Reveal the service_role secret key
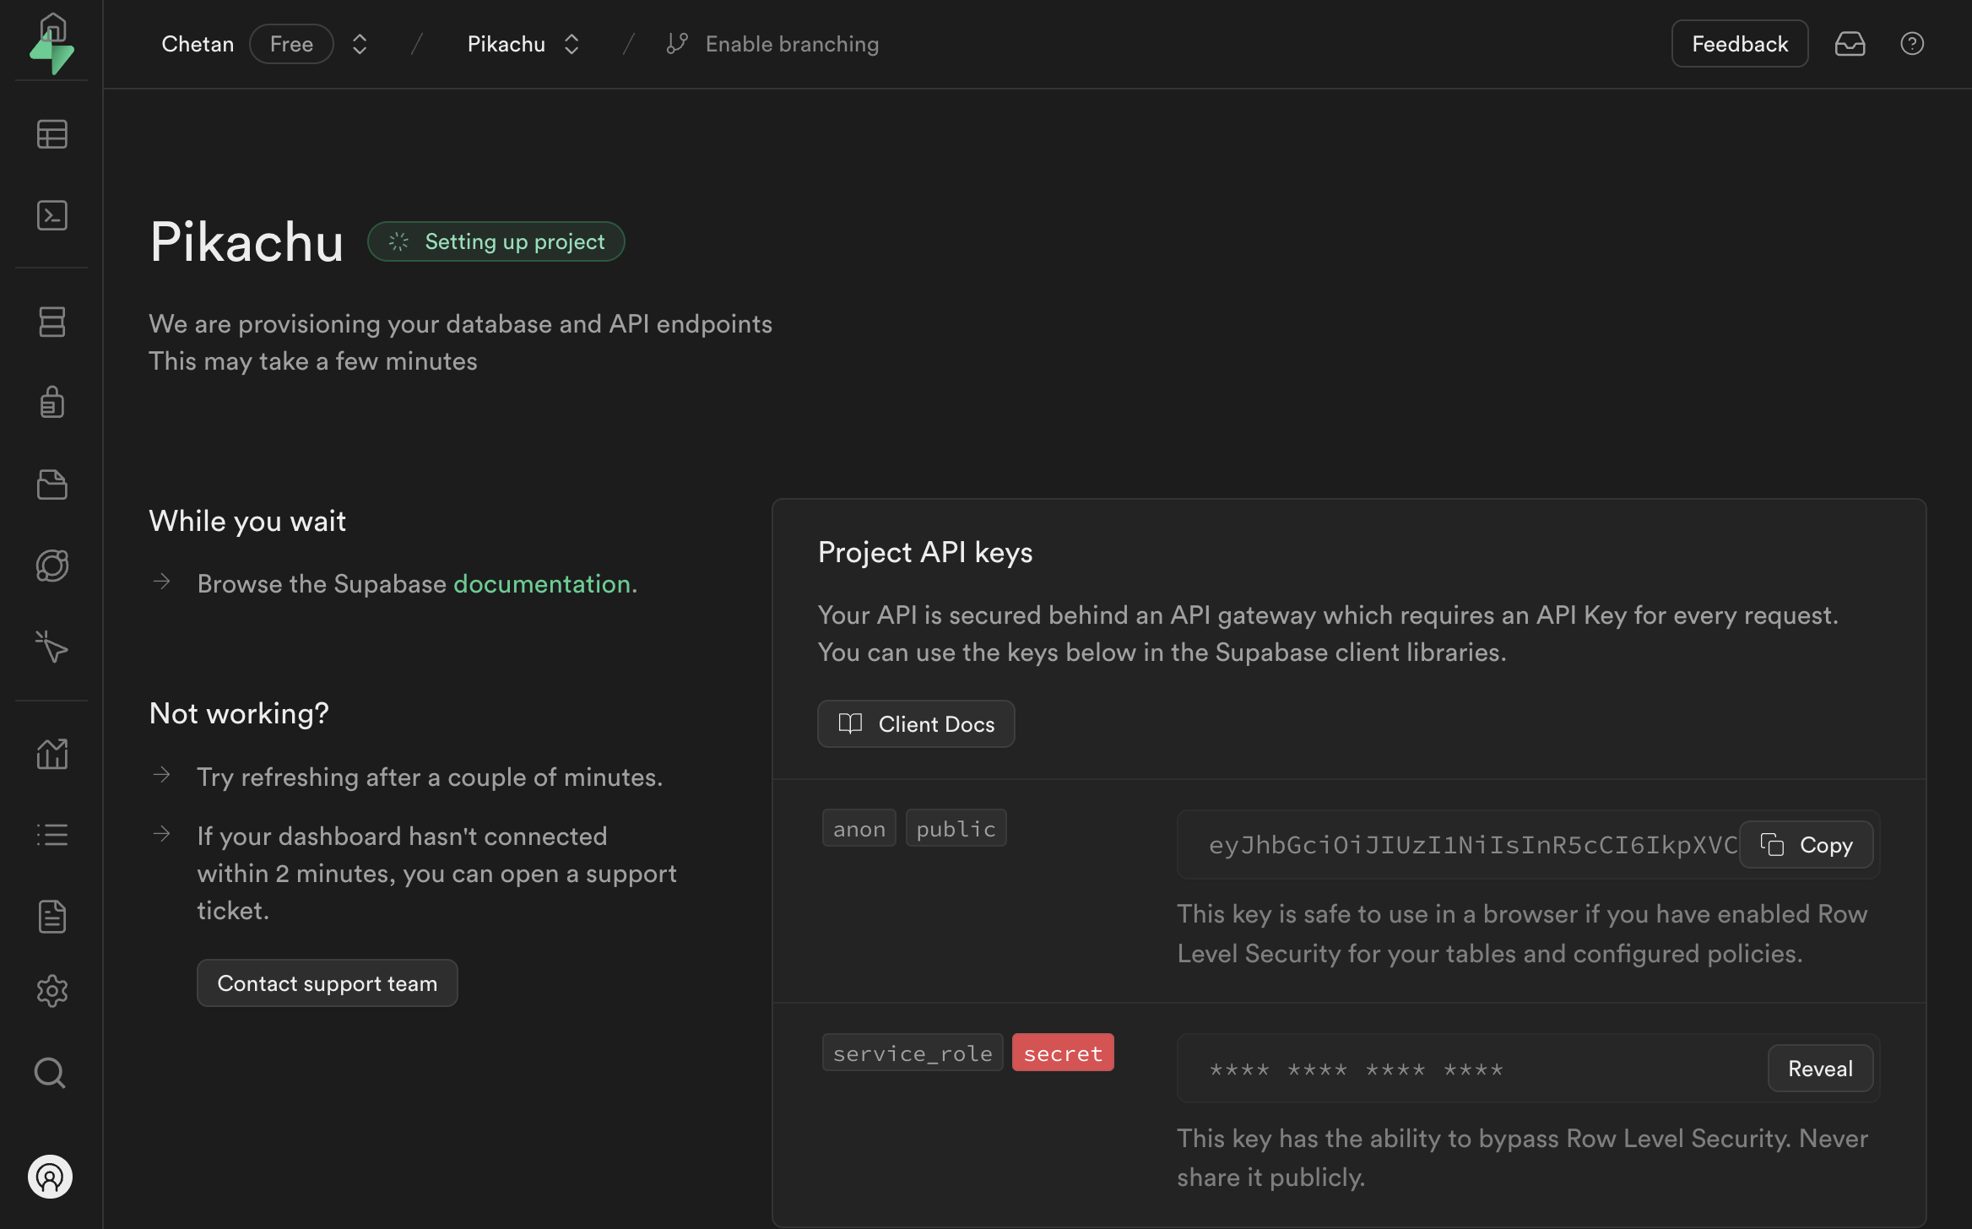Viewport: 1972px width, 1229px height. [1819, 1069]
